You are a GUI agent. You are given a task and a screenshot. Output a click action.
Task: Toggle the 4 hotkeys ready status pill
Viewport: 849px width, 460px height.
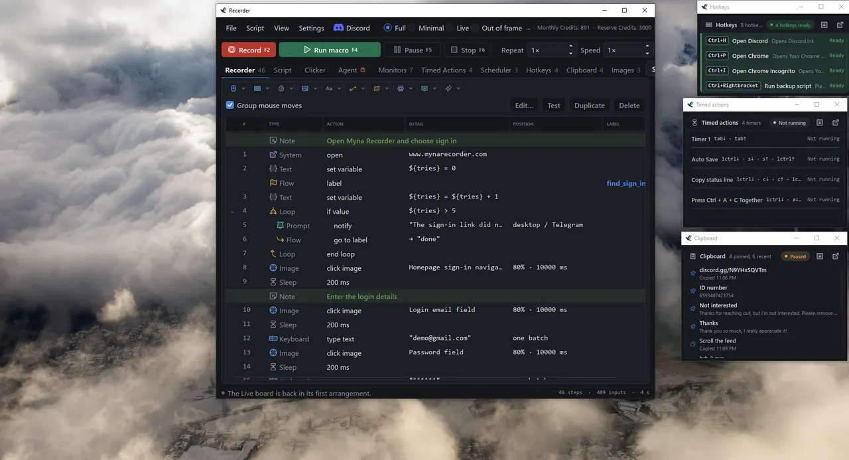coord(790,25)
